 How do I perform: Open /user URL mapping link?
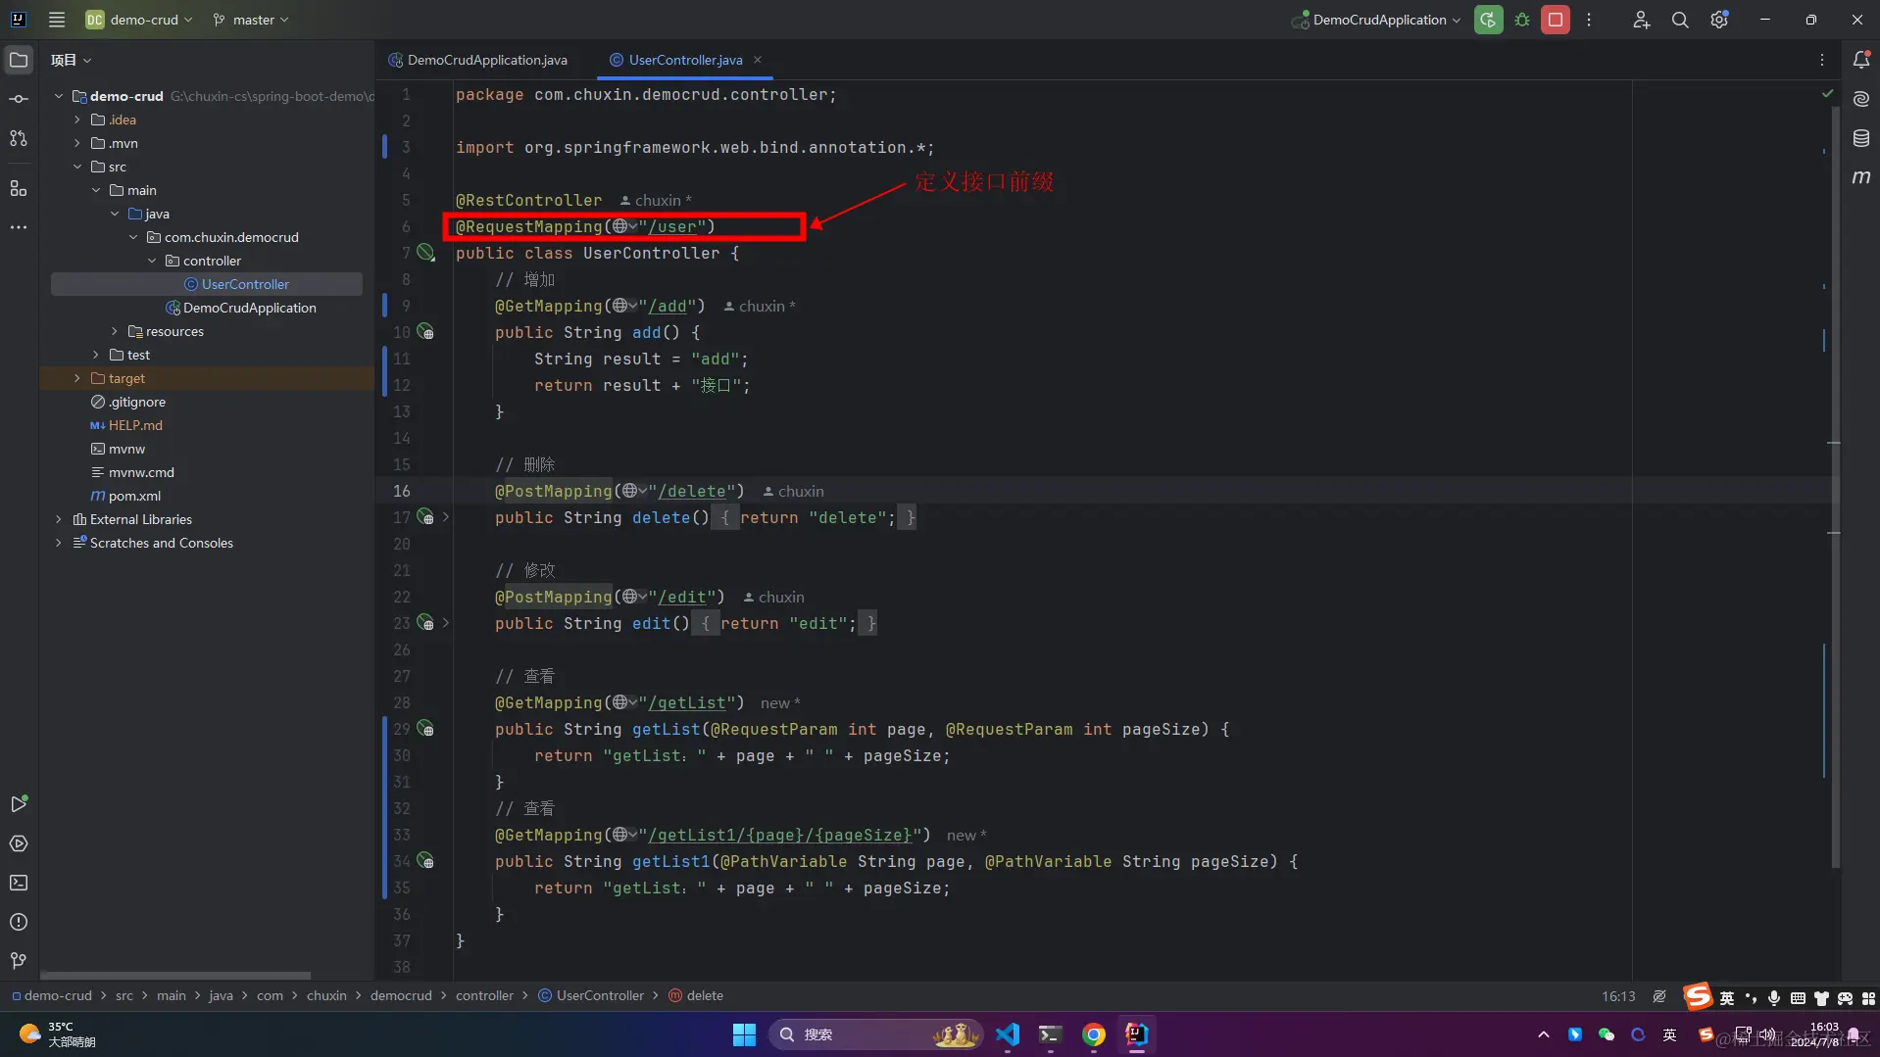point(672,227)
